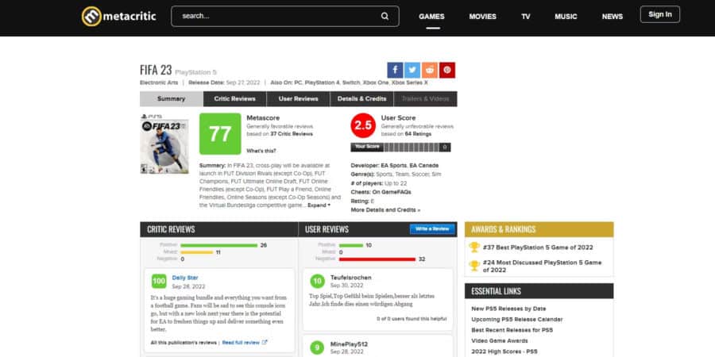715x357 pixels.
Task: Click Read full review link
Action: pyautogui.click(x=241, y=343)
